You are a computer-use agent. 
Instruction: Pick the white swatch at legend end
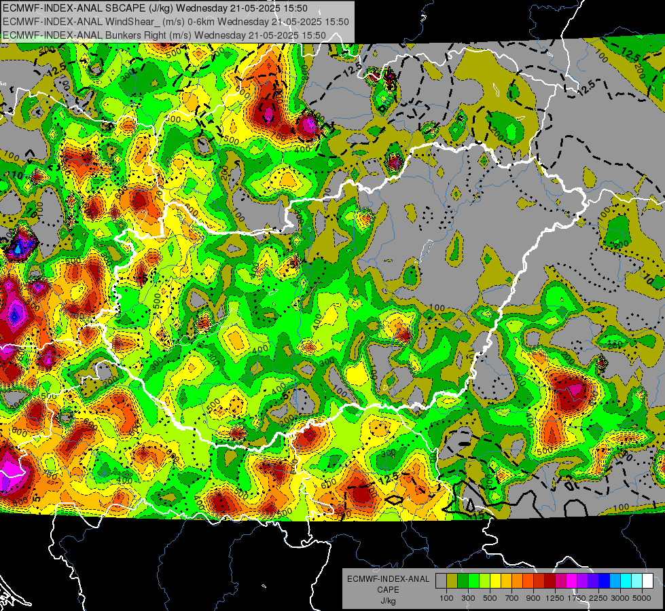[x=647, y=580]
